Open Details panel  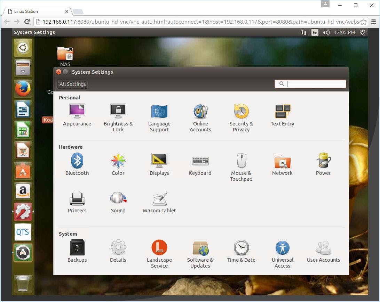tap(118, 251)
